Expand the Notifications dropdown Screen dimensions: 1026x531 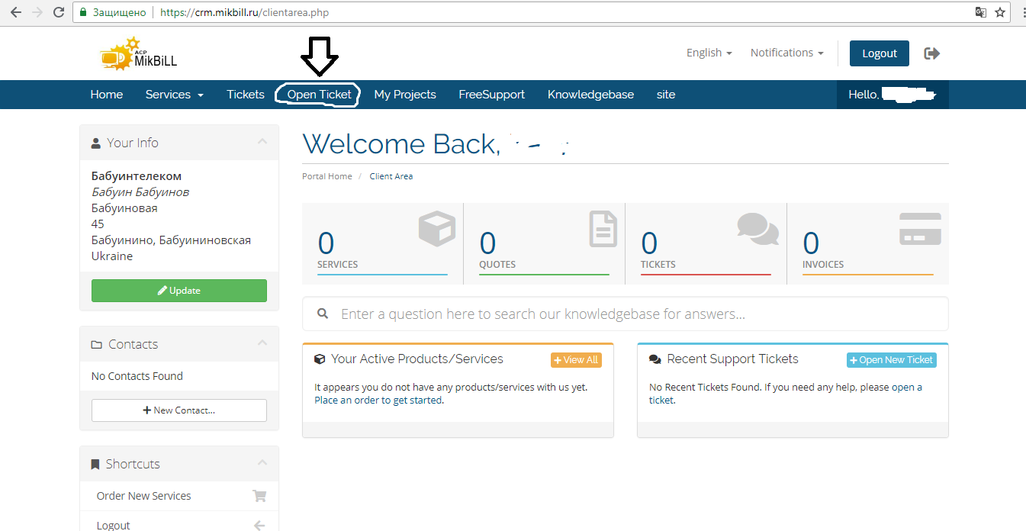[786, 53]
